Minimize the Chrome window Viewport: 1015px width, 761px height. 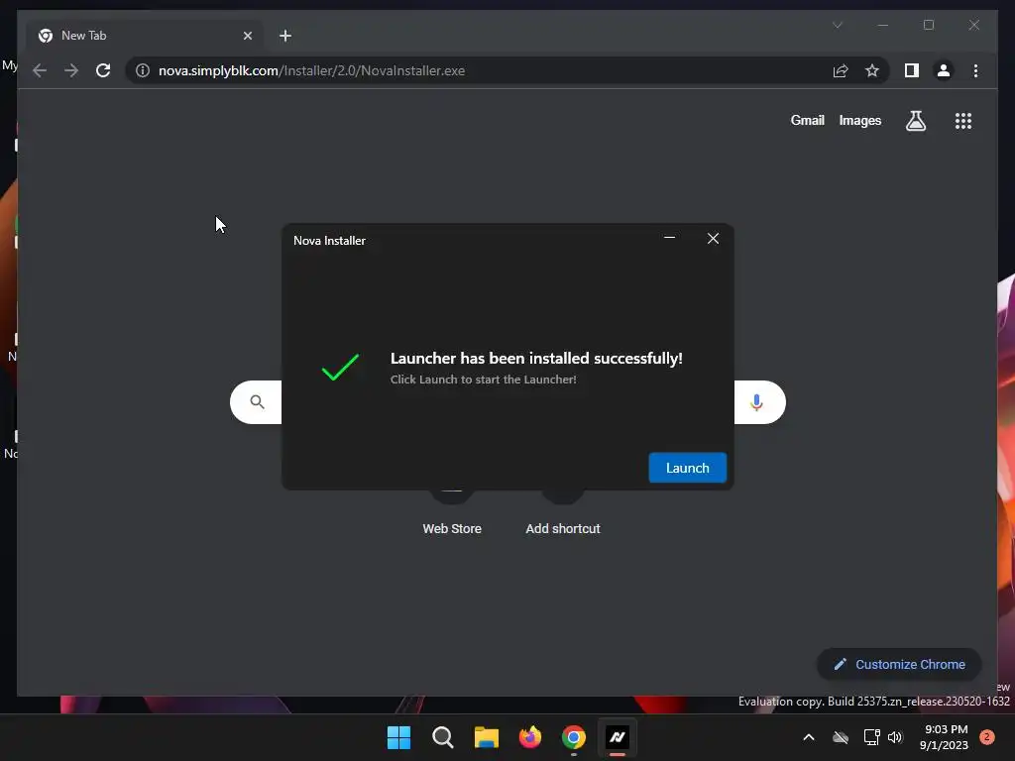[x=883, y=25]
